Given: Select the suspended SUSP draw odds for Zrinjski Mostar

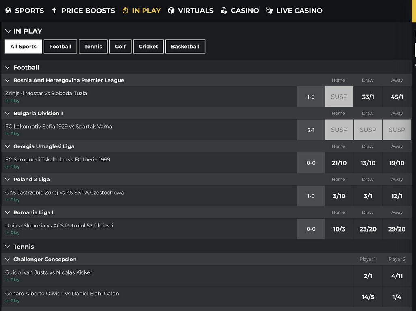Looking at the screenshot, I should point(339,97).
